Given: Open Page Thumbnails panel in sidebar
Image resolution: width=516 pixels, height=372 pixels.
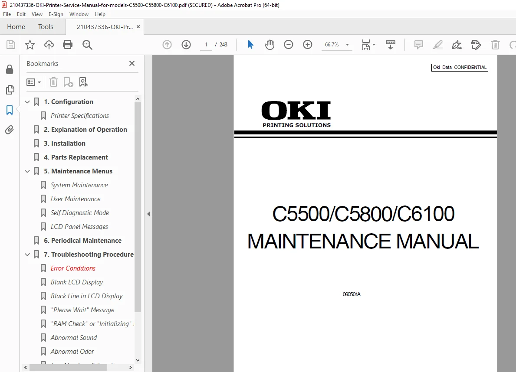Looking at the screenshot, I should click(x=10, y=89).
